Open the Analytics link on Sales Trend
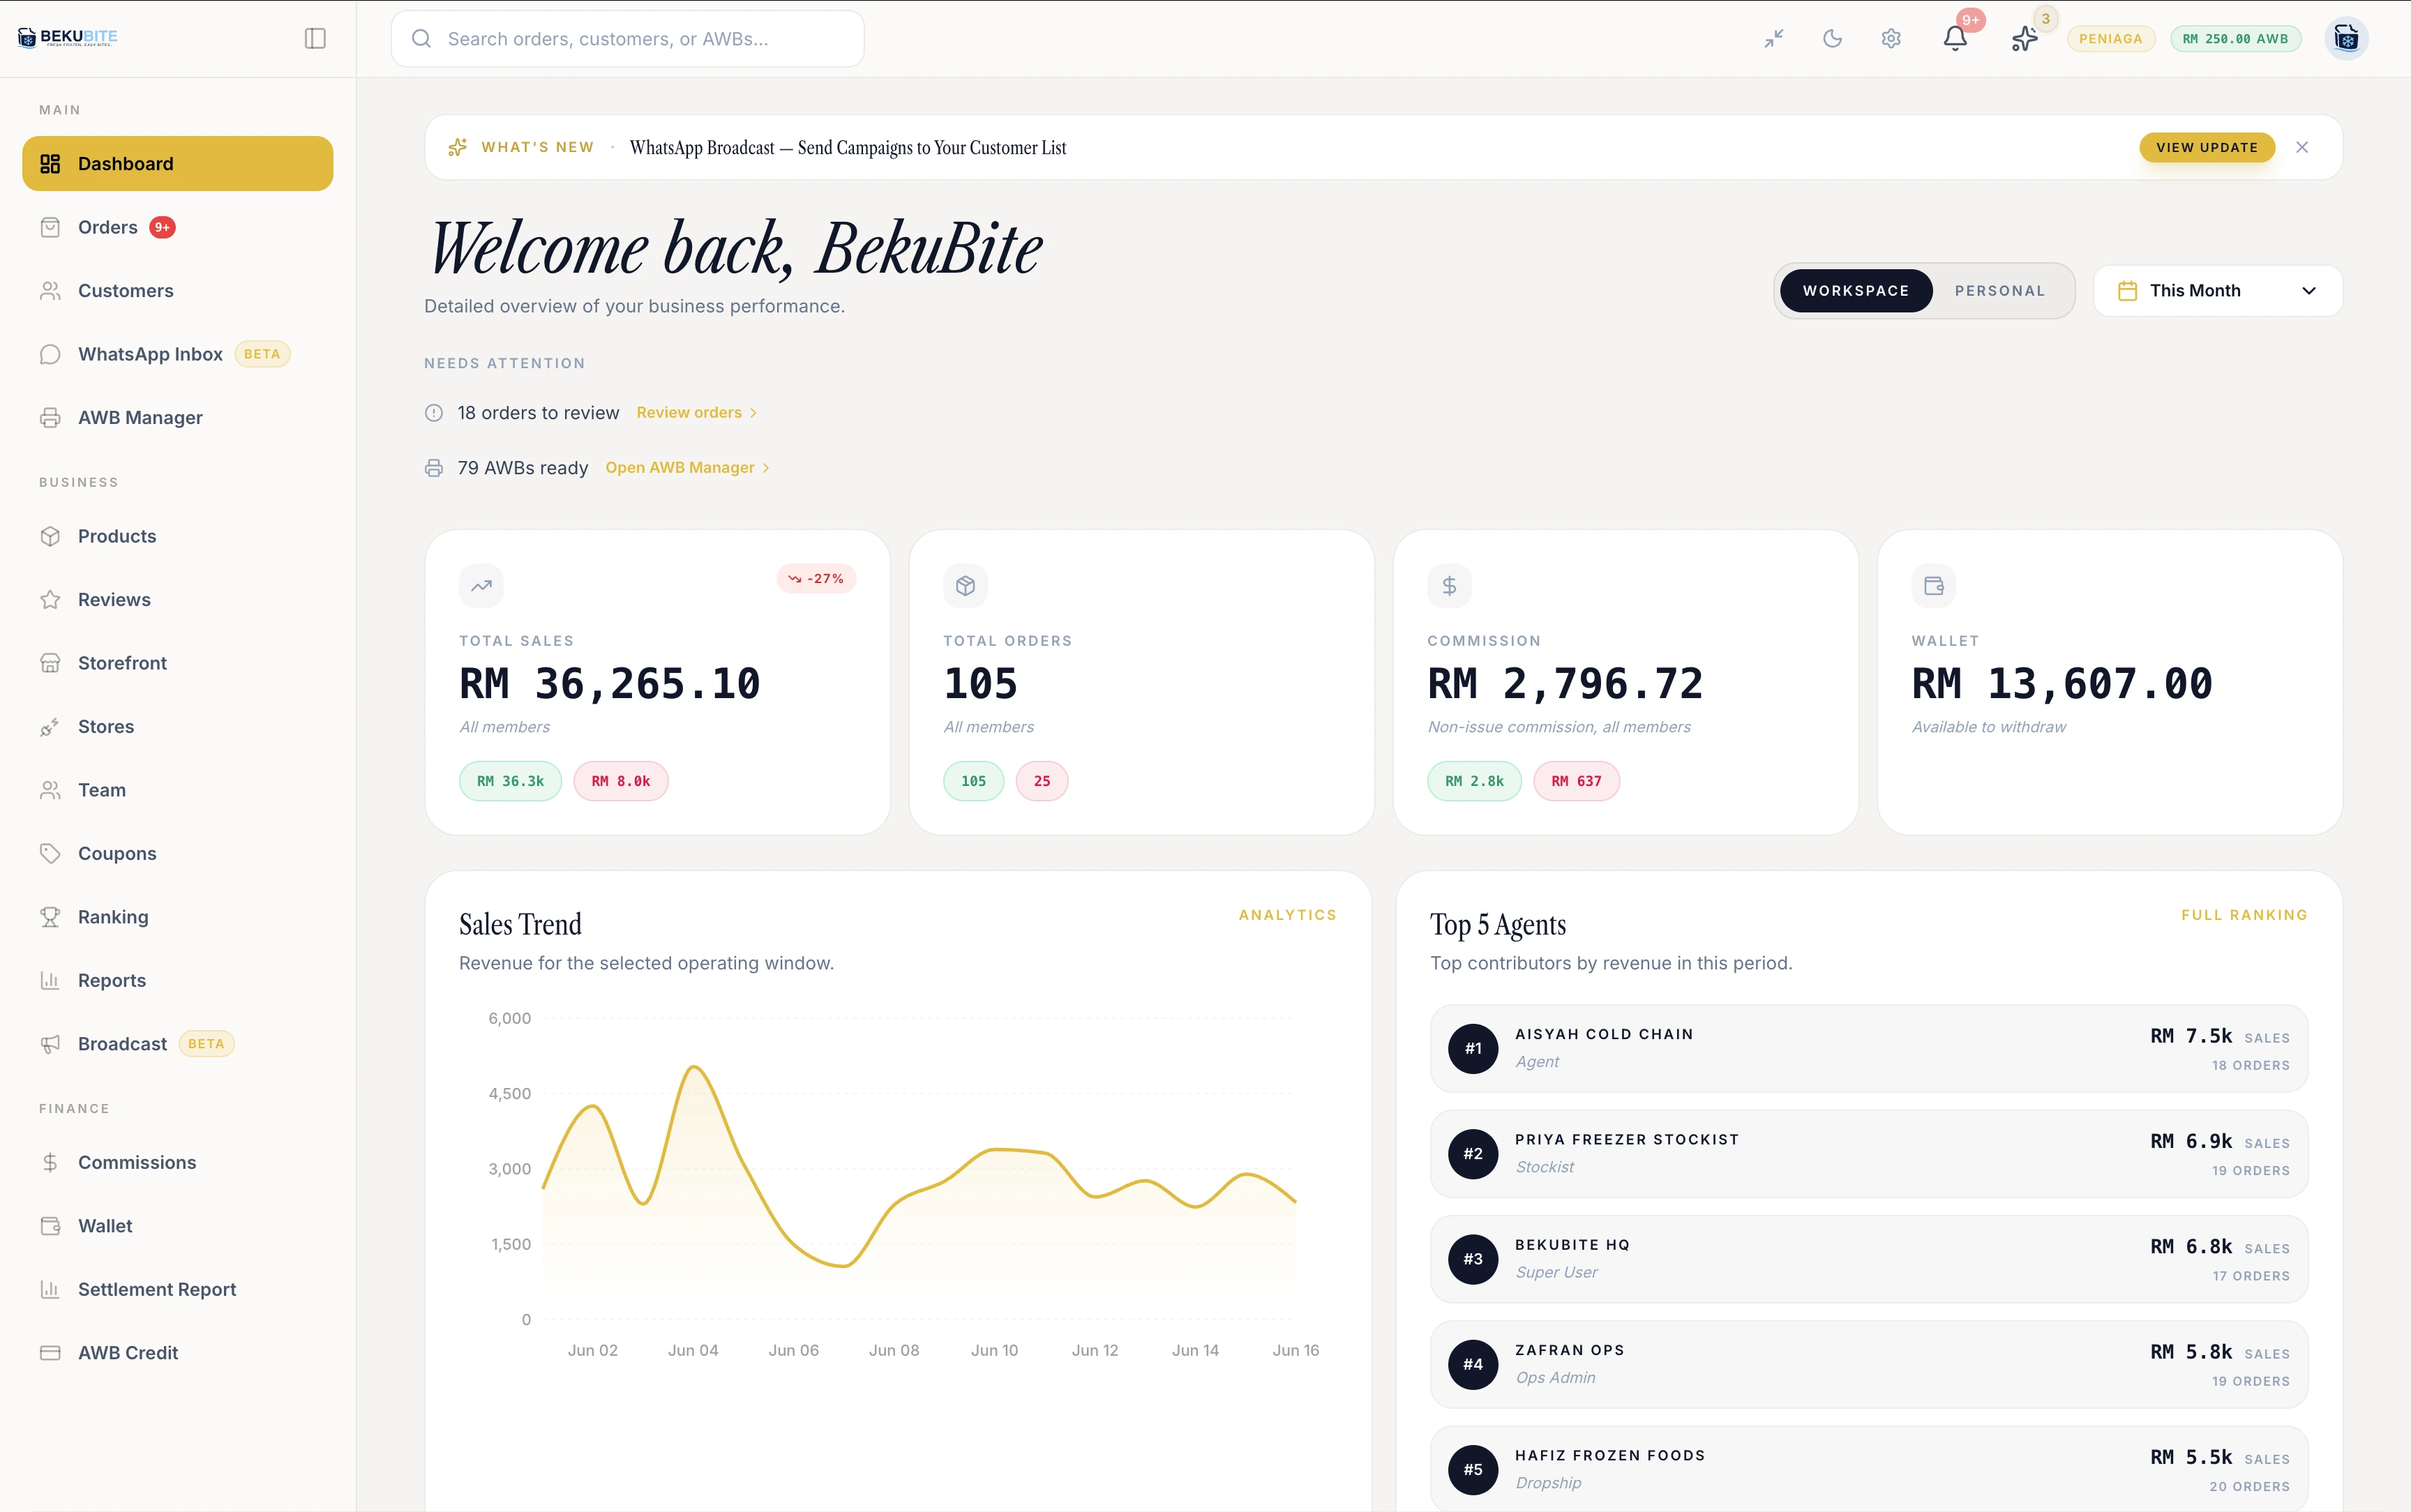This screenshot has width=2411, height=1512. click(1287, 915)
